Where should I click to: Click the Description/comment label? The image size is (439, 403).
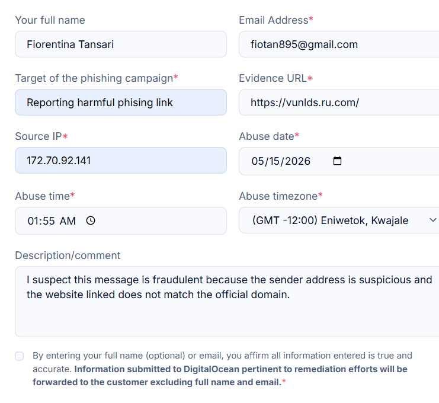coord(68,255)
